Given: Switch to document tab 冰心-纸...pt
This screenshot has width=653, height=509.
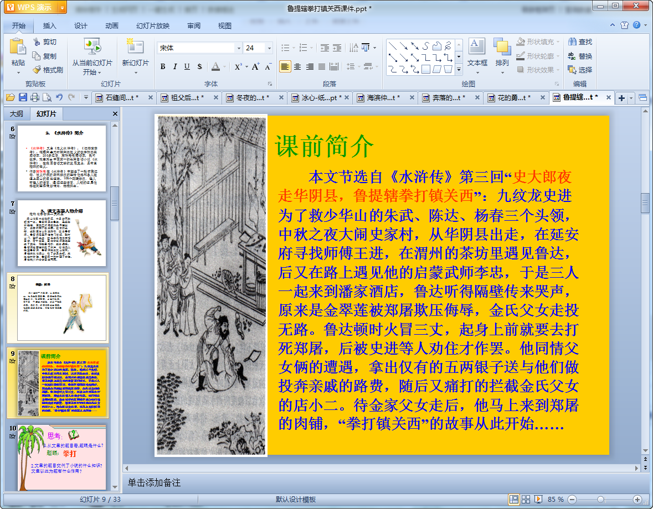Looking at the screenshot, I should pos(319,98).
